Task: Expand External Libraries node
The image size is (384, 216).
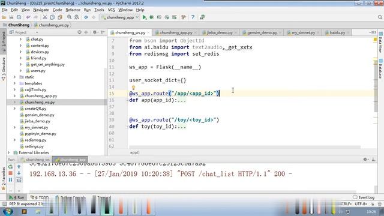Action: (x=8, y=152)
